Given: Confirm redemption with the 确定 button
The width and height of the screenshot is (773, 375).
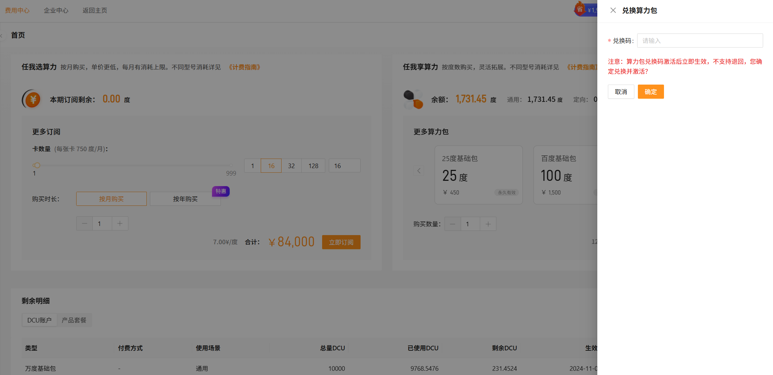Looking at the screenshot, I should (651, 92).
